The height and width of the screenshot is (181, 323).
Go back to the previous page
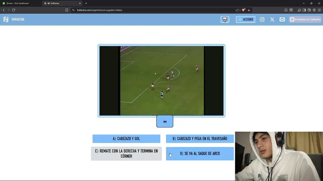(4, 10)
